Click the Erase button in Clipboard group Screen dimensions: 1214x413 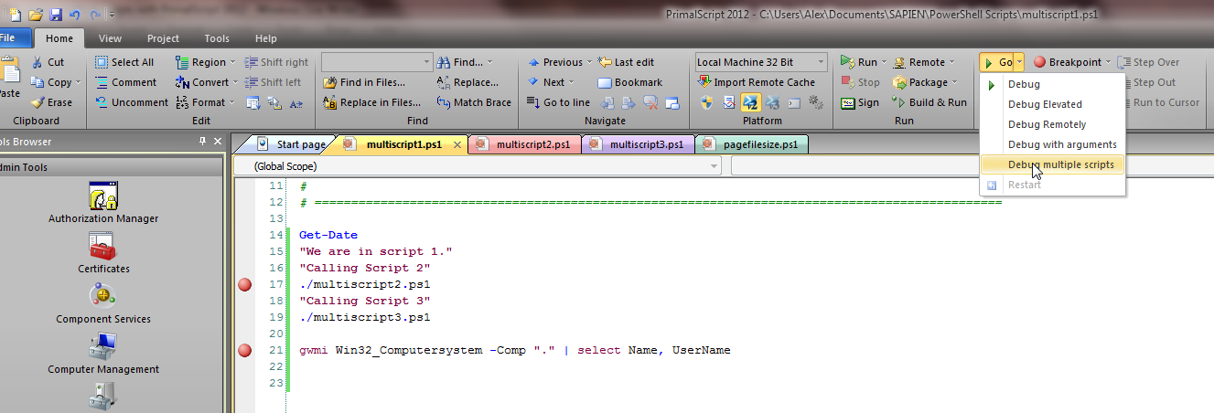(51, 102)
